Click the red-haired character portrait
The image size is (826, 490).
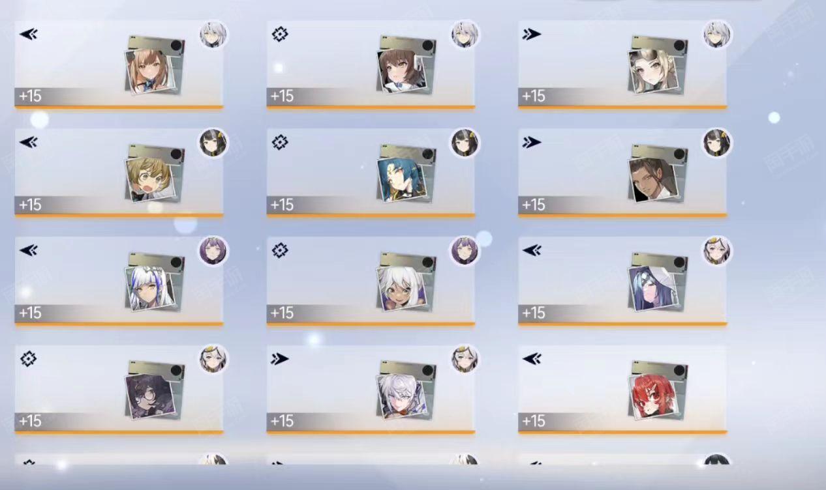coord(653,396)
